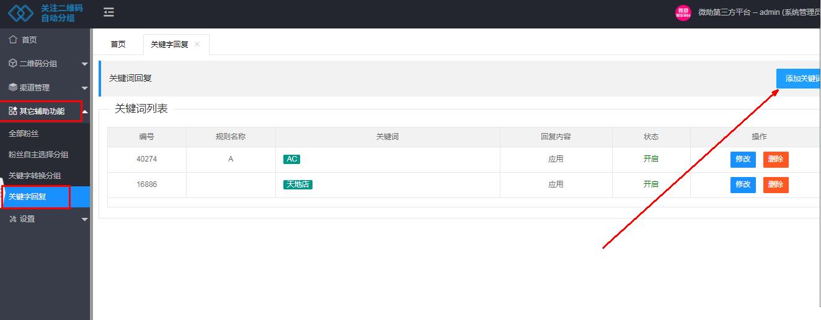Click the 关键词 column header

tap(388, 137)
